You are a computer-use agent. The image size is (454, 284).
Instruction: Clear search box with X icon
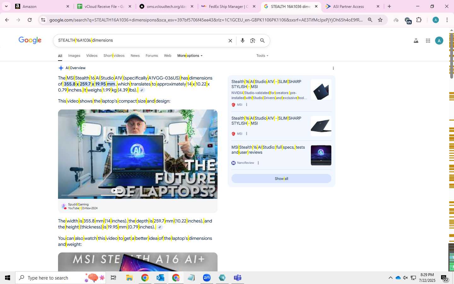[230, 41]
